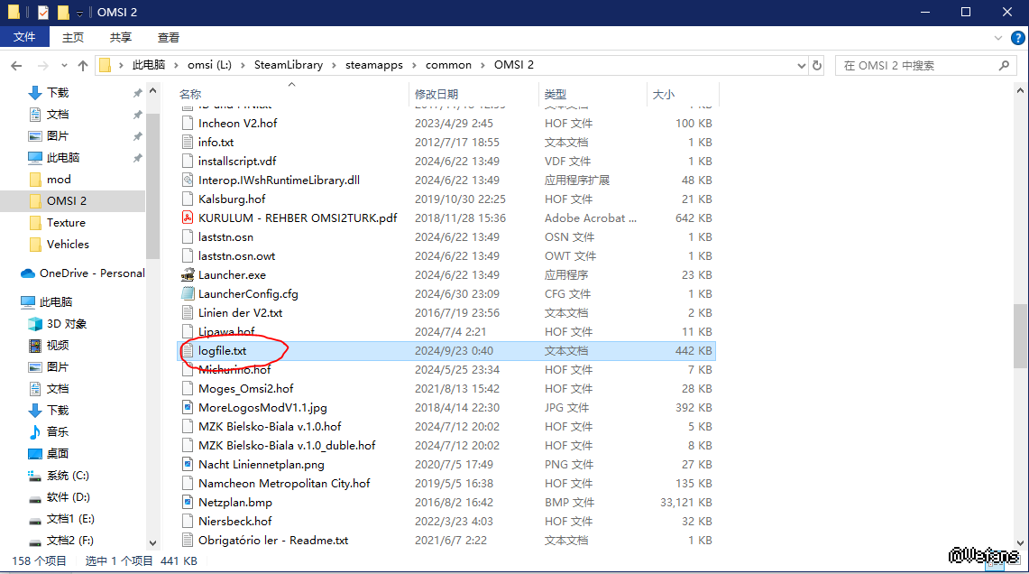
Task: Switch to the 查看 ribbon tab
Action: [x=169, y=37]
